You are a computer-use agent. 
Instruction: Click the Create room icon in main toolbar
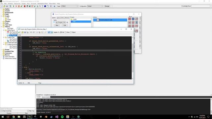pos(48,6)
